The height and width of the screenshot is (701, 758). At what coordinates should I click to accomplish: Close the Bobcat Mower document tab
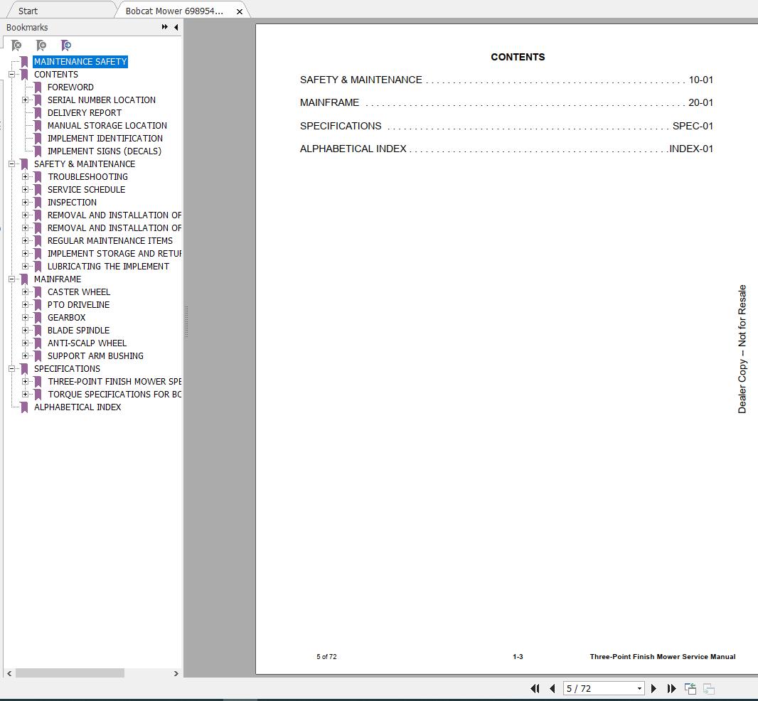tap(240, 11)
